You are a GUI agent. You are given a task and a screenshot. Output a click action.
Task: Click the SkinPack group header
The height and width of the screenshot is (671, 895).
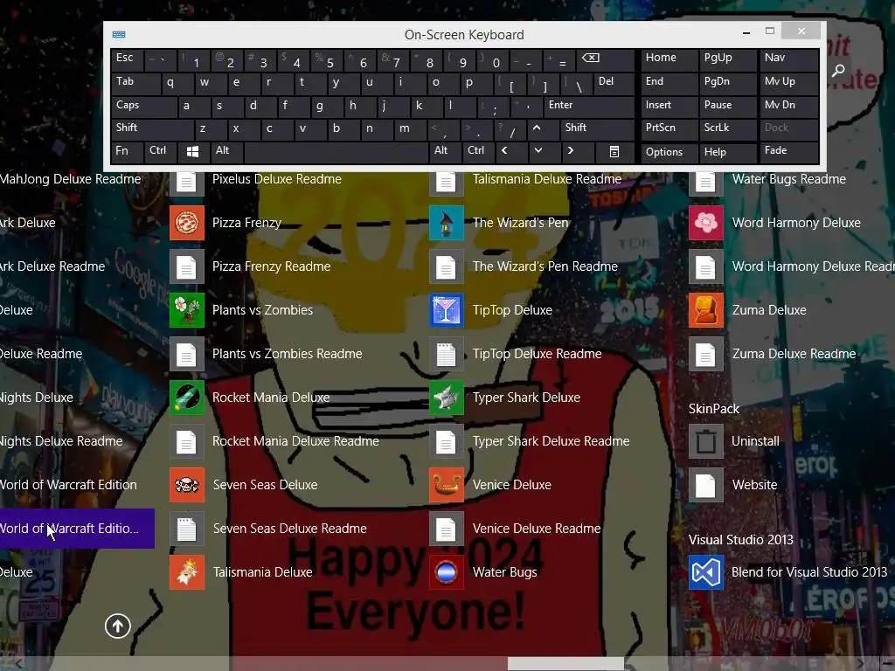(713, 409)
